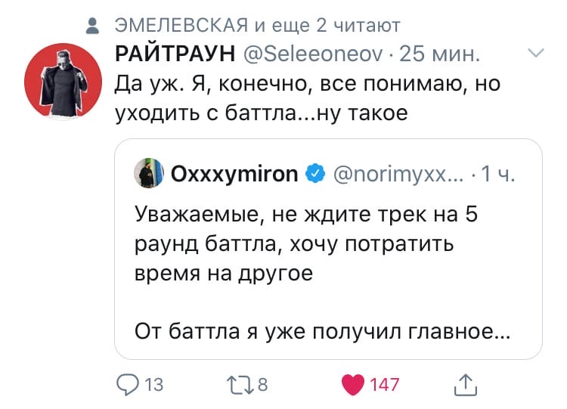Click the tweet text 'Да уж. Я, конечно'
This screenshot has height=409, width=567.
(307, 98)
